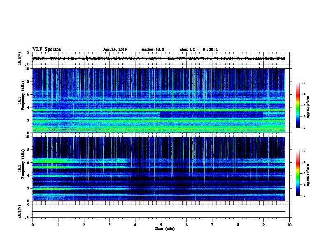Click the "1" tick on the time axis
The height and width of the screenshot is (252, 326).
58,225
